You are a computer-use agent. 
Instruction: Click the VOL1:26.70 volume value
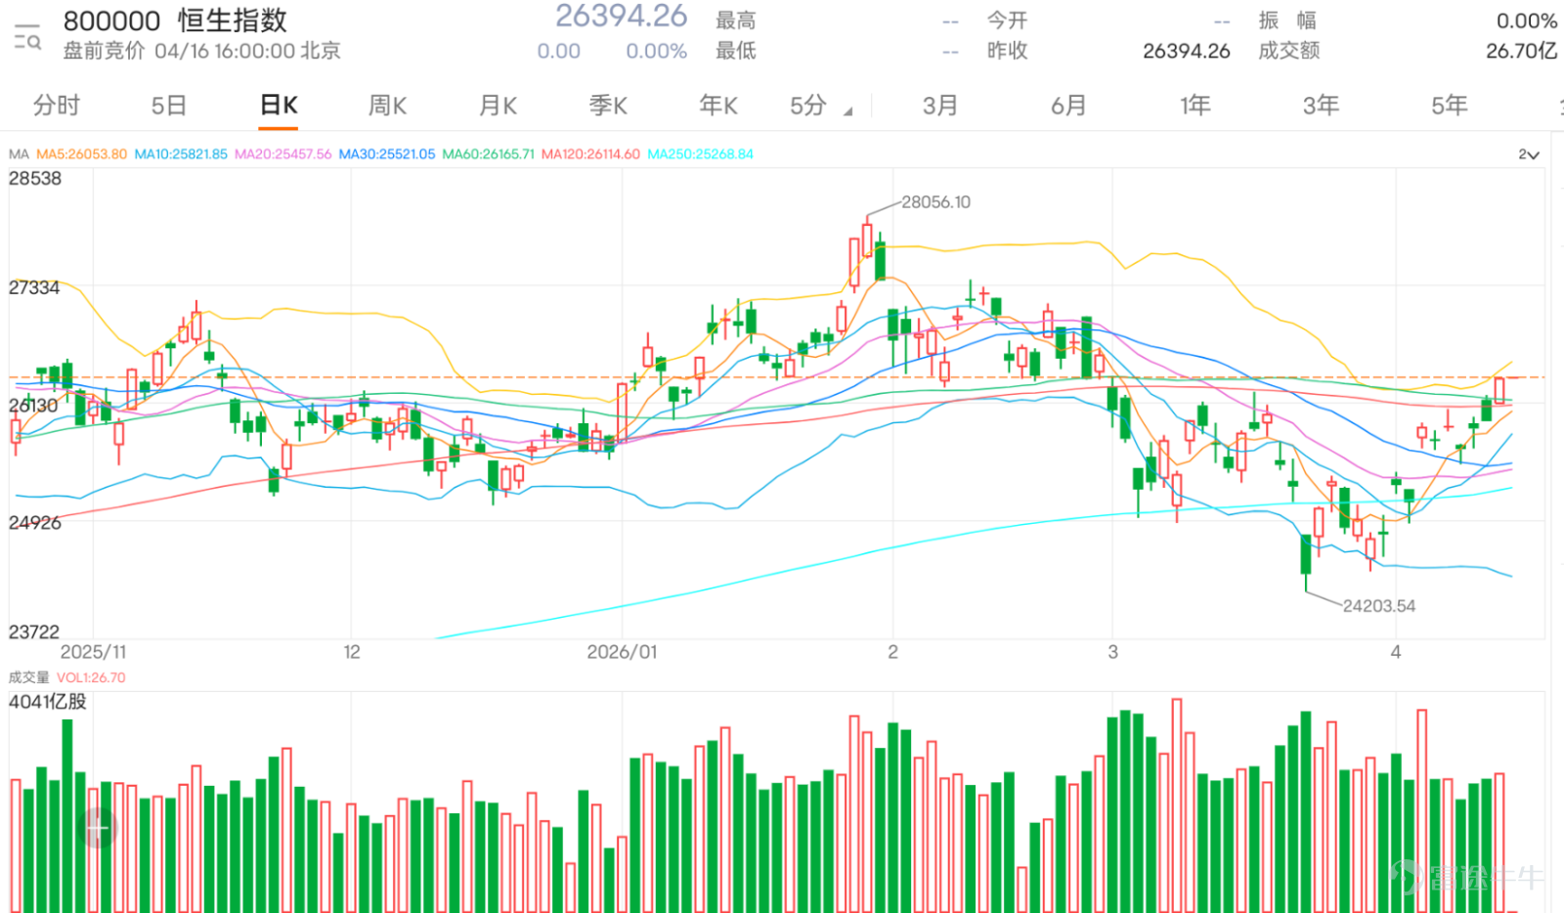[91, 677]
